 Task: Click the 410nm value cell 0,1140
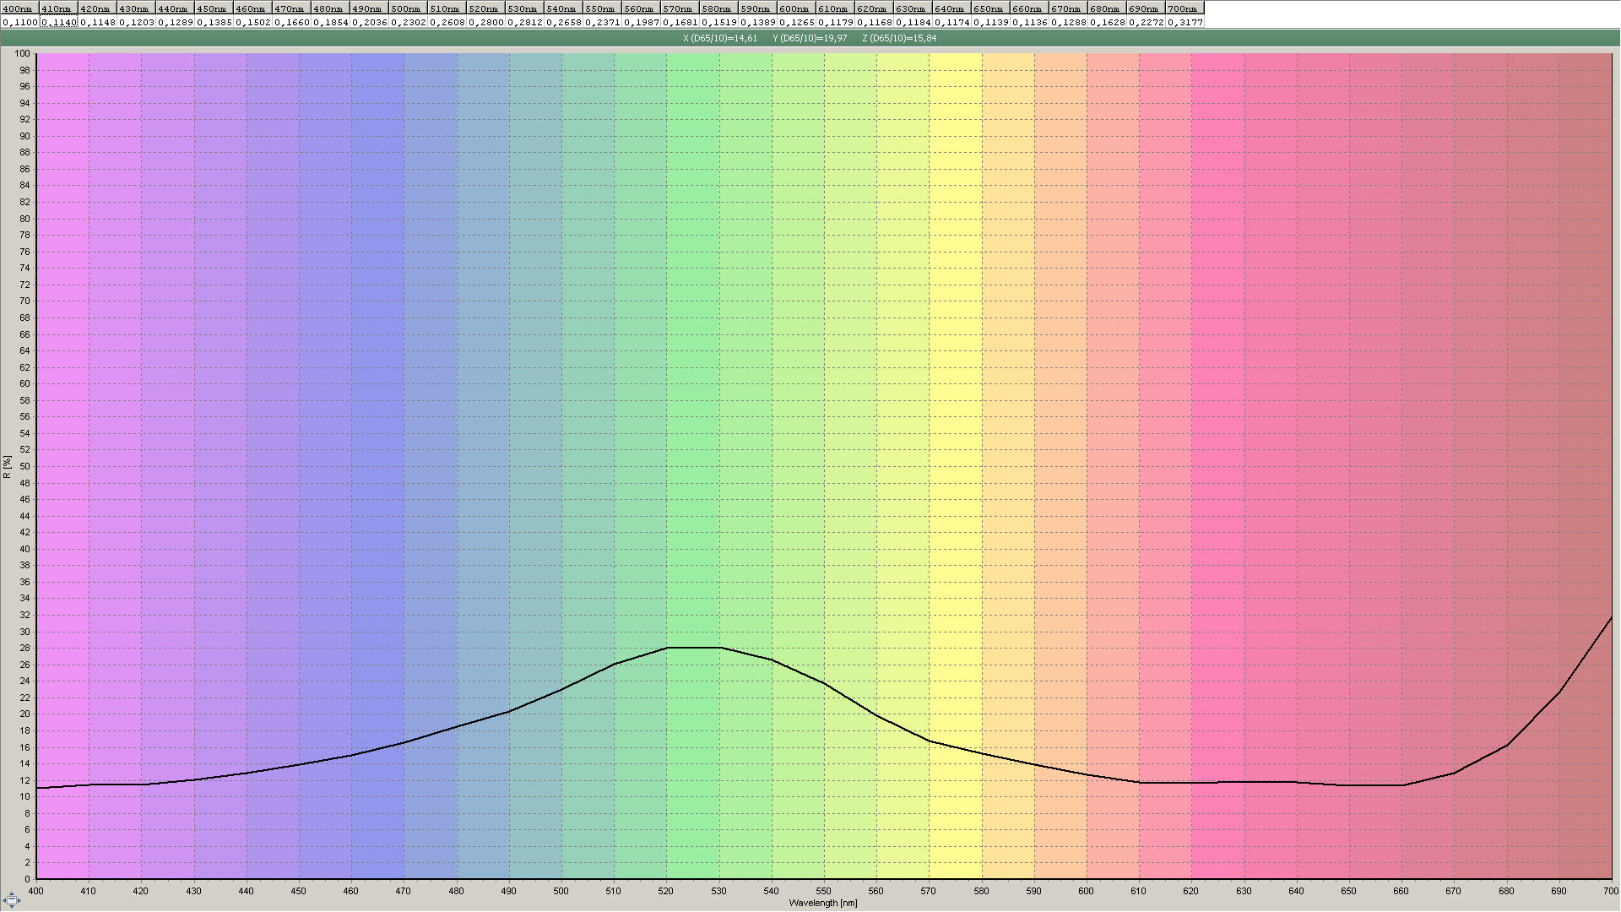(58, 22)
